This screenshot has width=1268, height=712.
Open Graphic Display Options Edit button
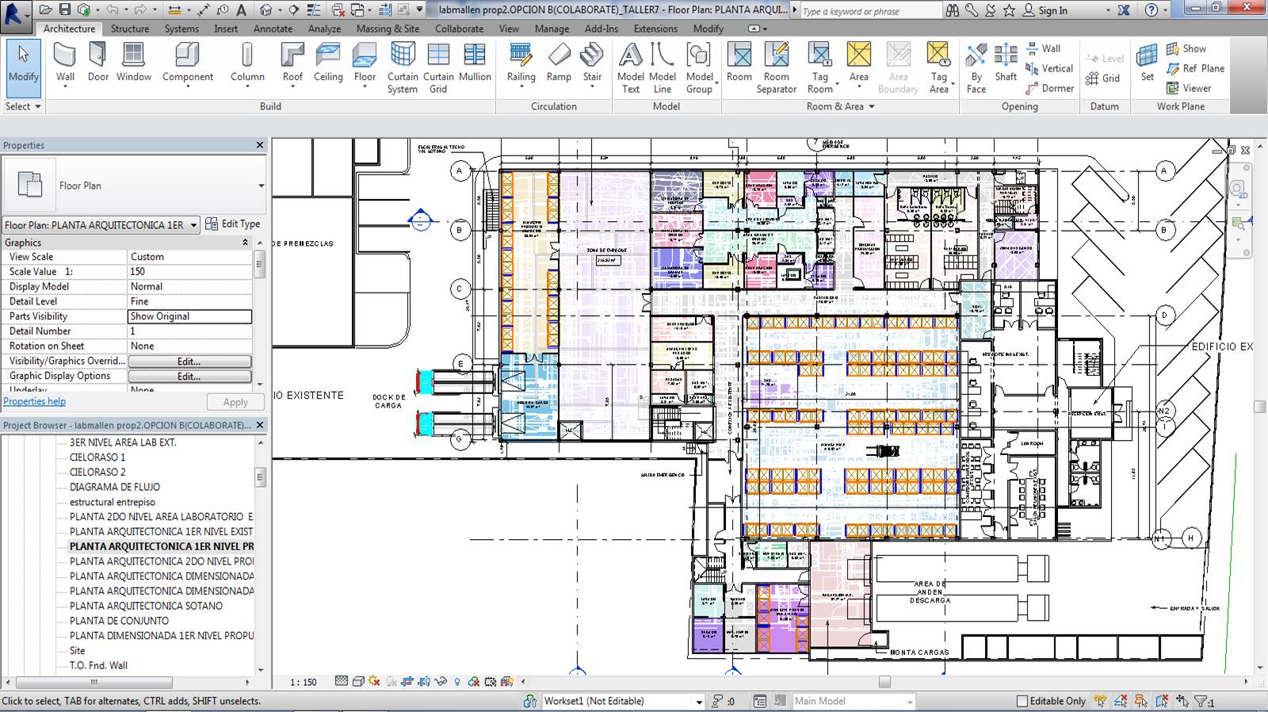coord(189,377)
